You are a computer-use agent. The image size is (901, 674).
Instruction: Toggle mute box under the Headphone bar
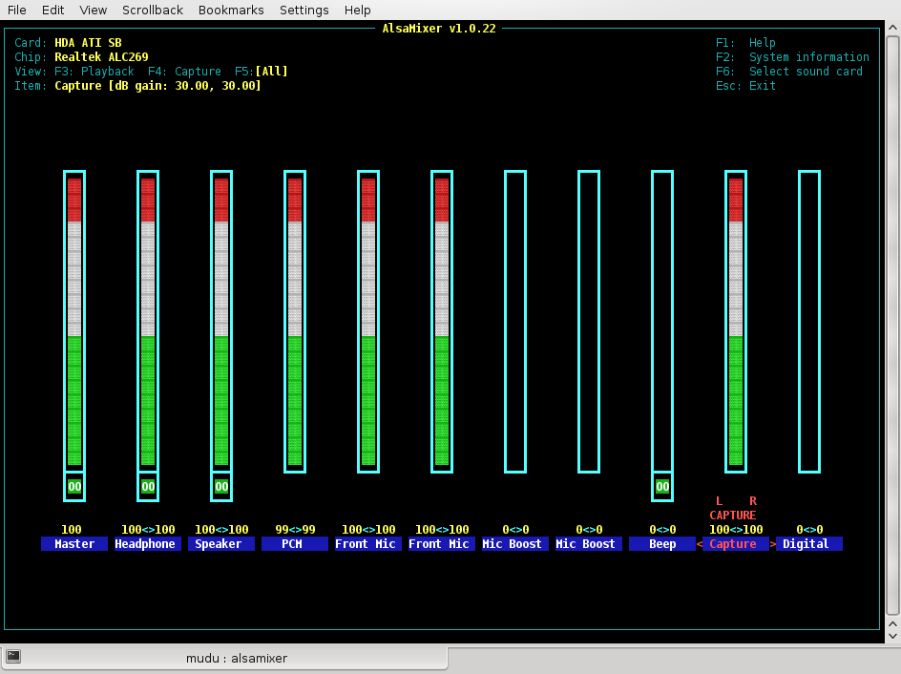[x=148, y=487]
